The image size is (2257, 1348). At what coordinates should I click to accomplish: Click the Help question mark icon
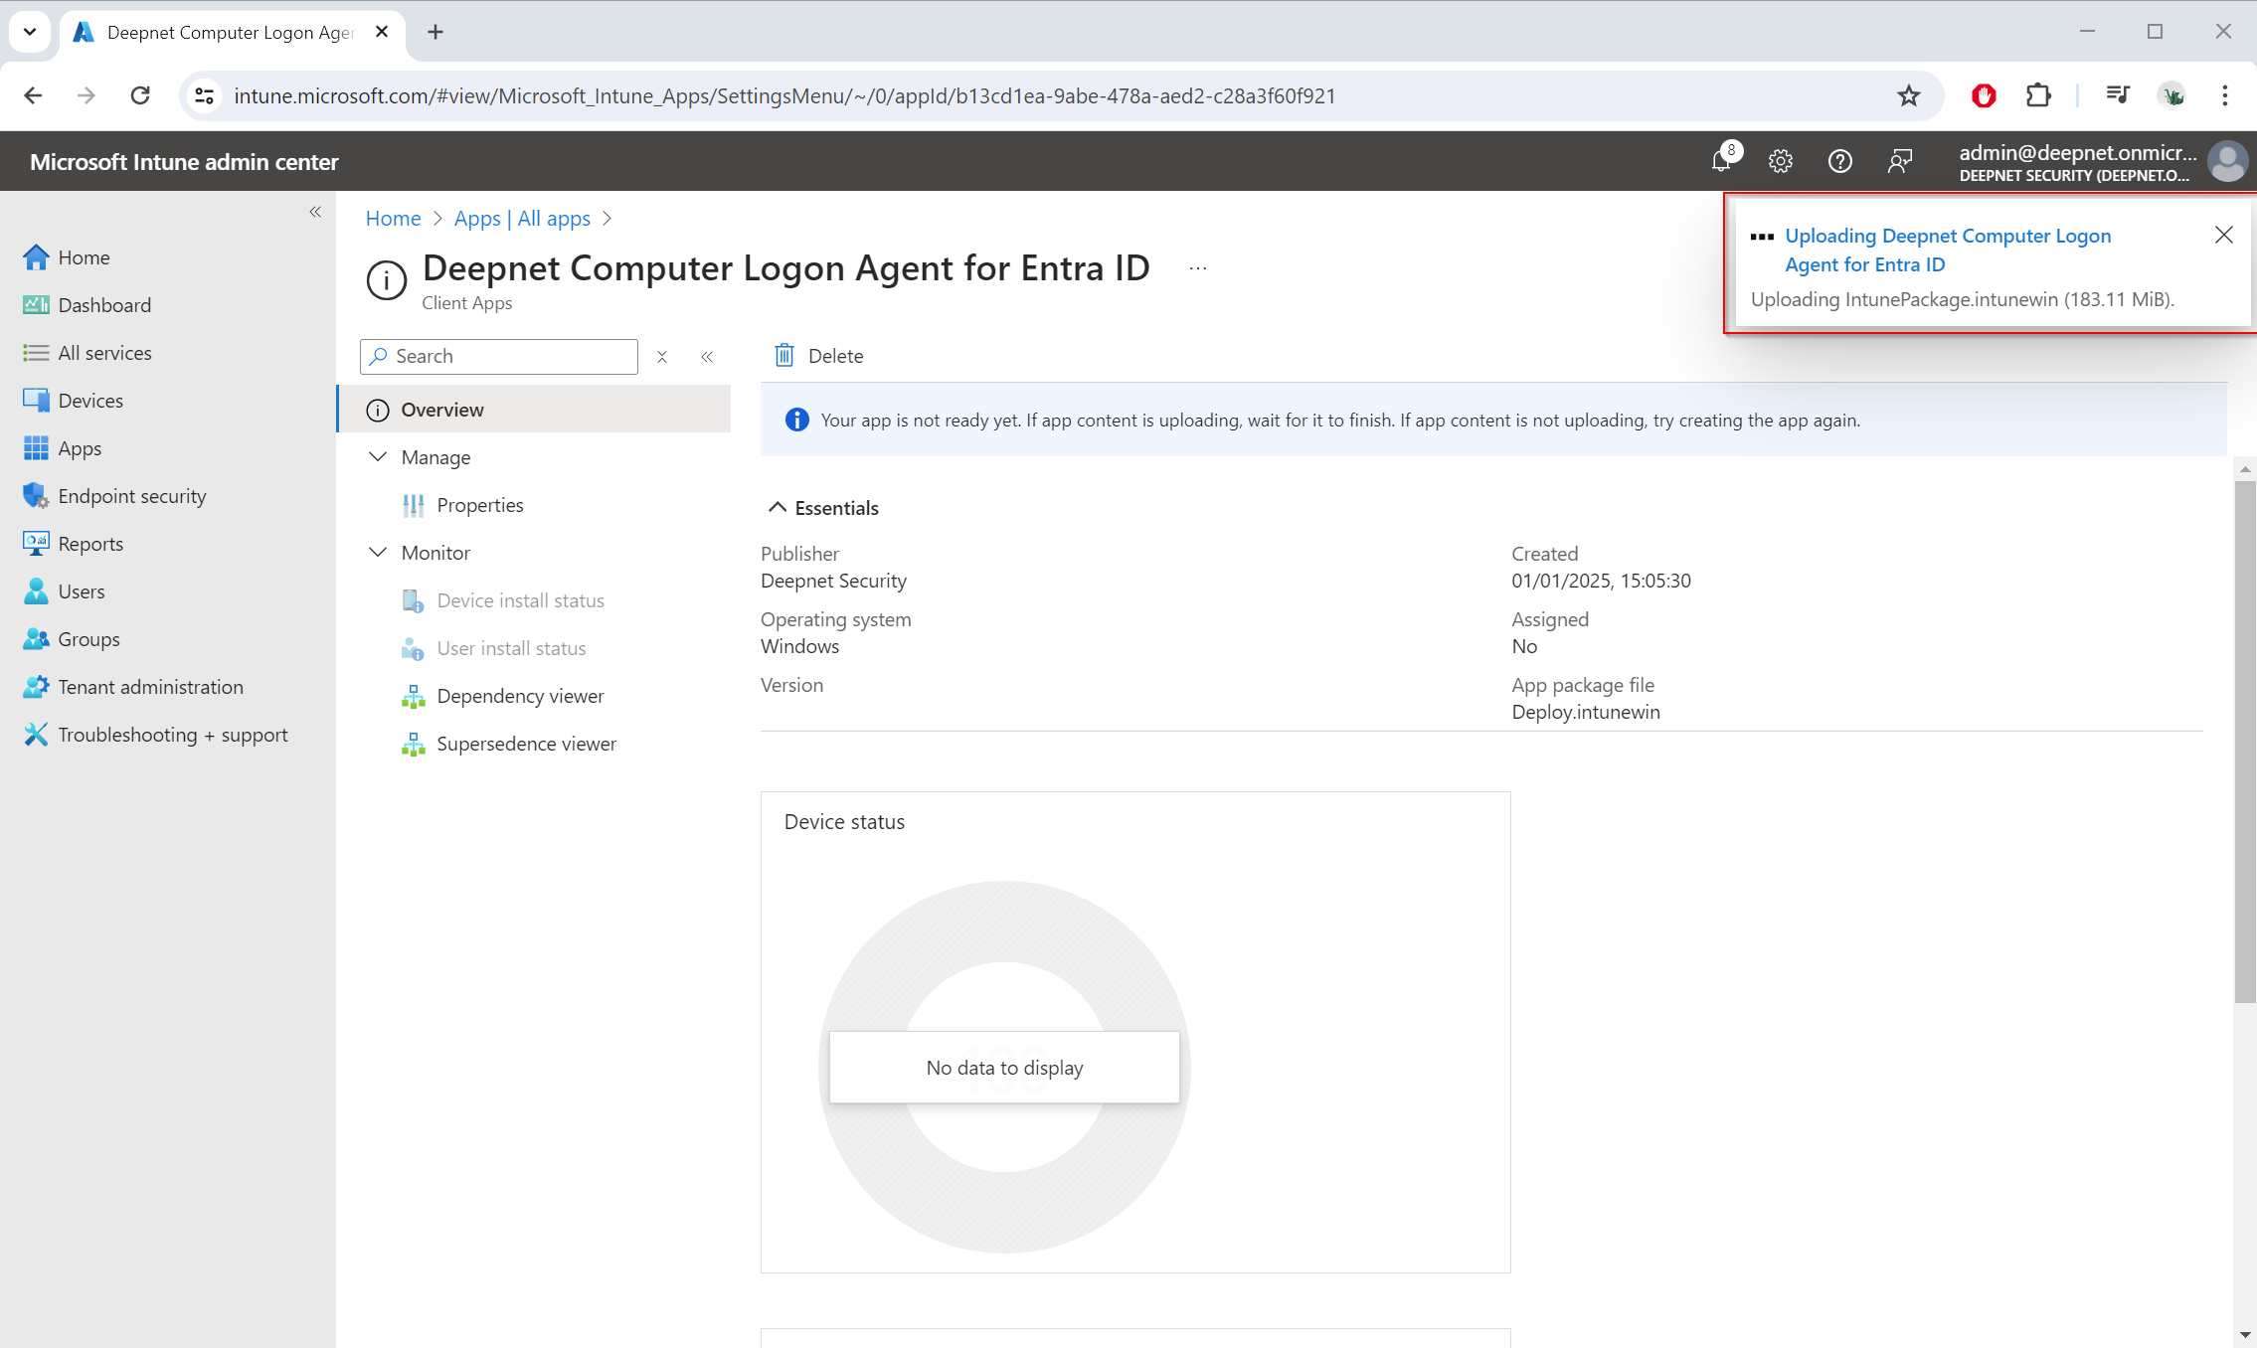[x=1839, y=161]
